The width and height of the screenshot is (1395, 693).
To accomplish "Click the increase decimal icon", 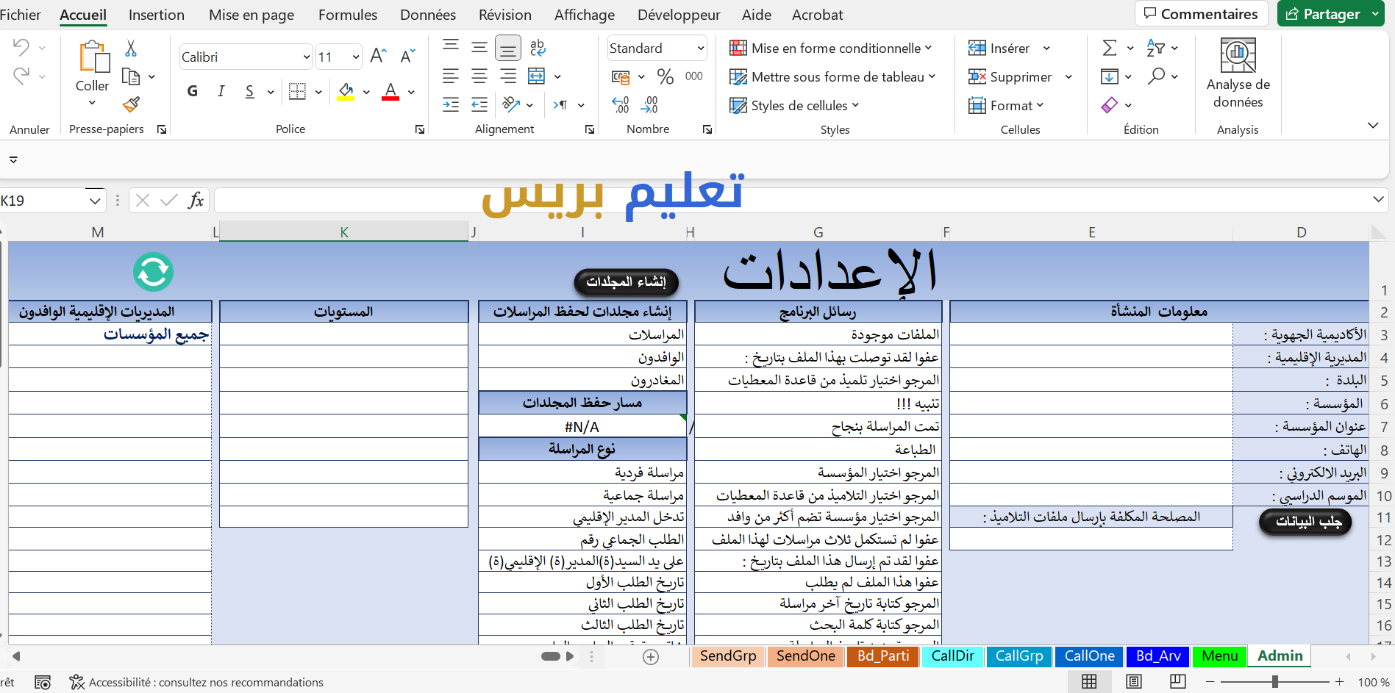I will 621,105.
